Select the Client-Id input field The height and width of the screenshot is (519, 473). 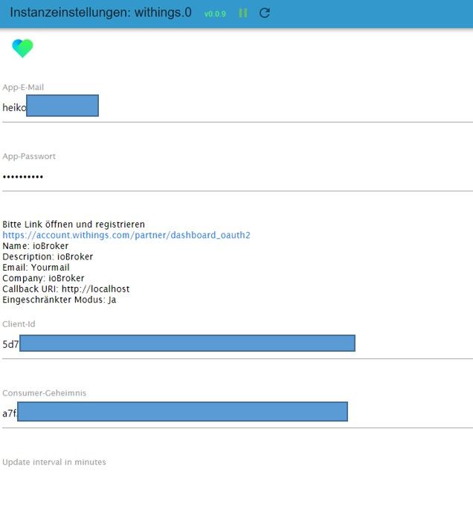click(237, 344)
